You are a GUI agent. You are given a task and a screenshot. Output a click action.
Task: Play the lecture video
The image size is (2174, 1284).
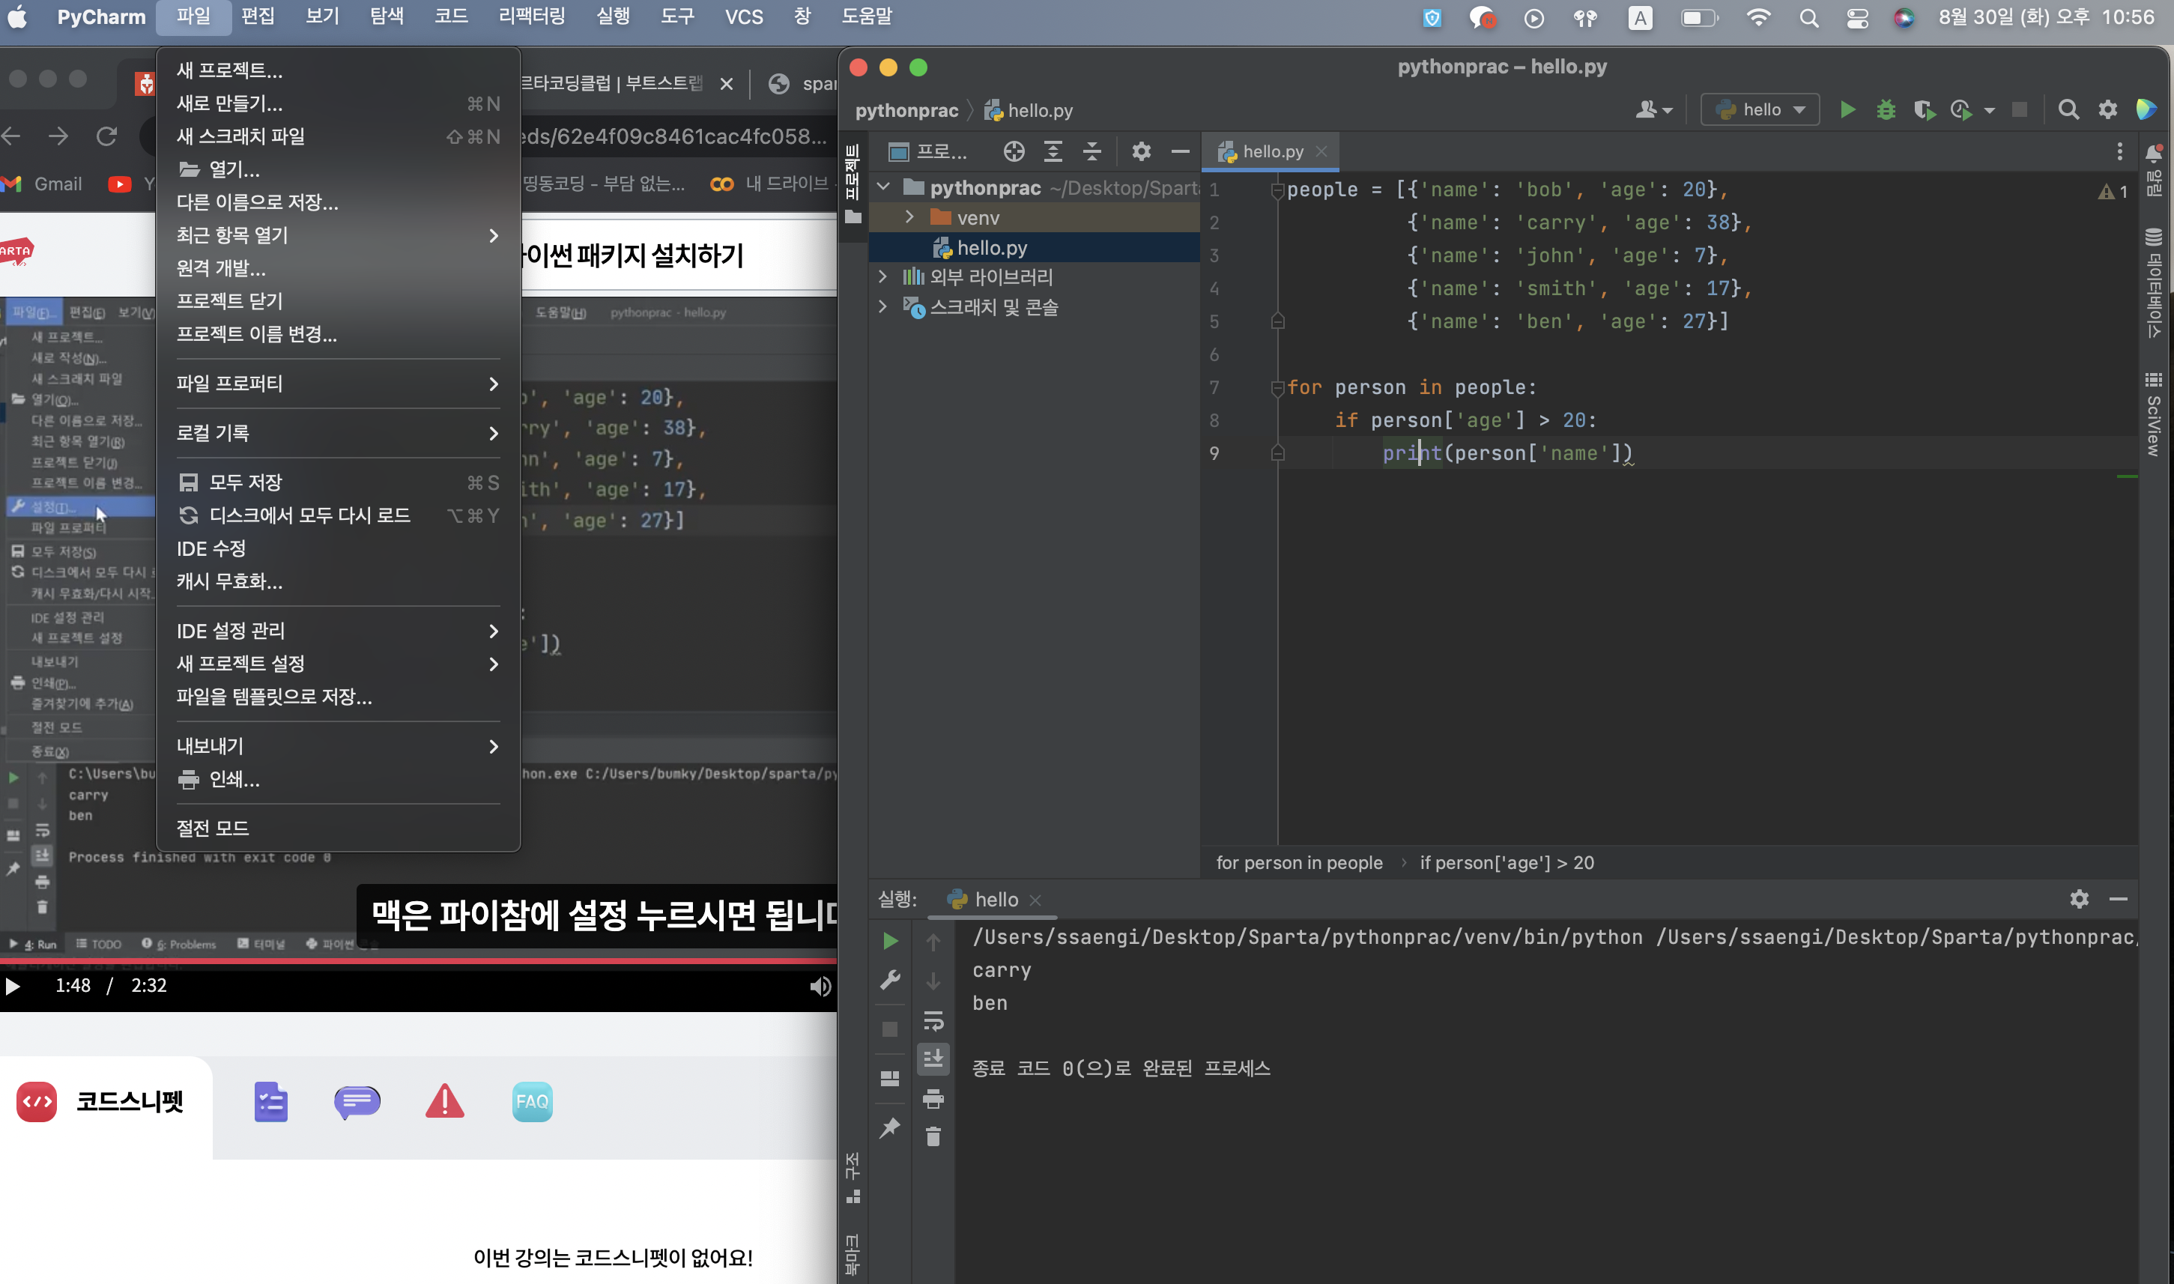13,987
